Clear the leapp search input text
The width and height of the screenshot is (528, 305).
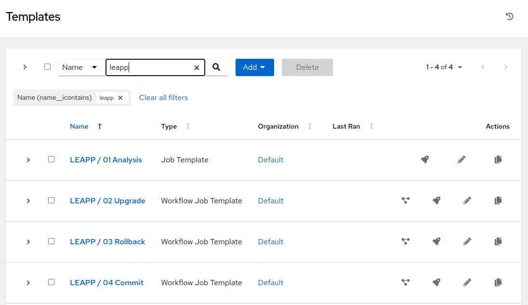point(197,67)
